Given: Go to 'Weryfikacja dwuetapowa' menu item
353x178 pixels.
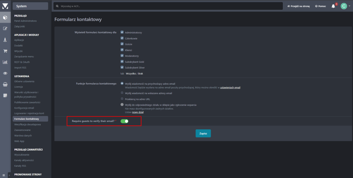Looking at the screenshot, I should pyautogui.click(x=28, y=124).
